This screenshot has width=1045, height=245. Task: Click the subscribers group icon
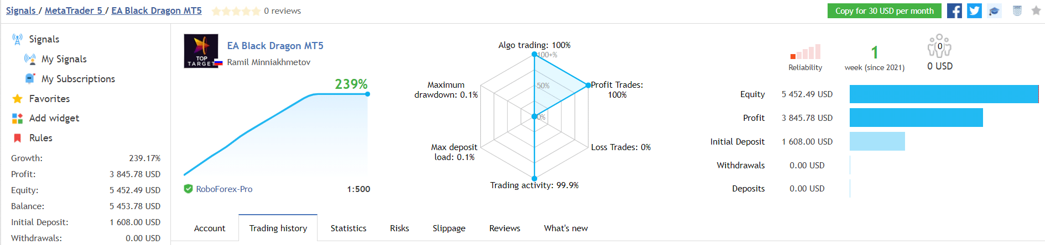click(939, 46)
